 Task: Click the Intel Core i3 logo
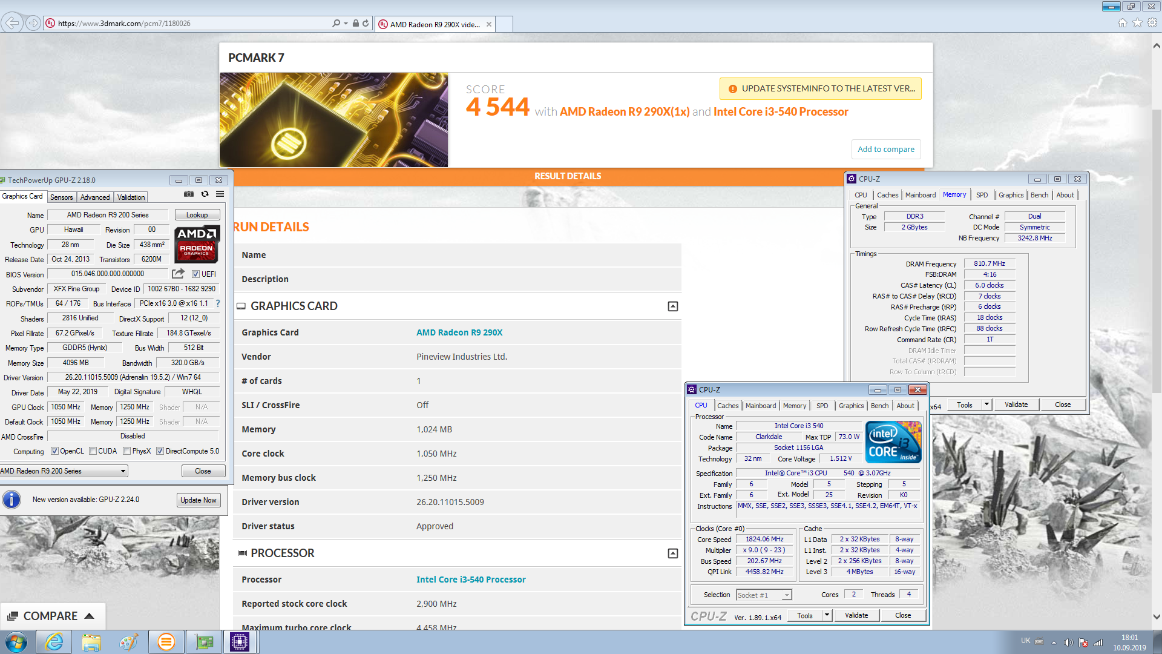click(x=893, y=442)
